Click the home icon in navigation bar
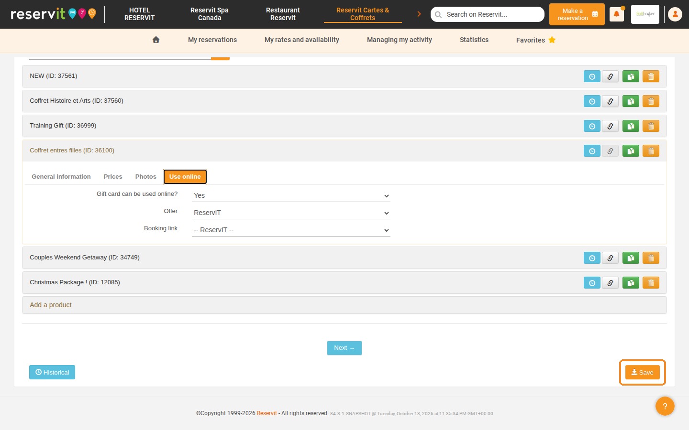This screenshot has height=430, width=689. [x=156, y=40]
